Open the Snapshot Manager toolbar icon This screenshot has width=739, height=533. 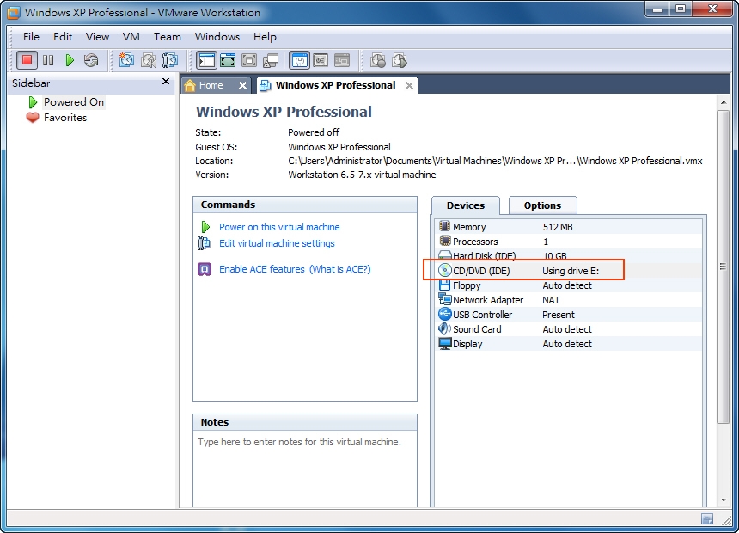pos(169,60)
